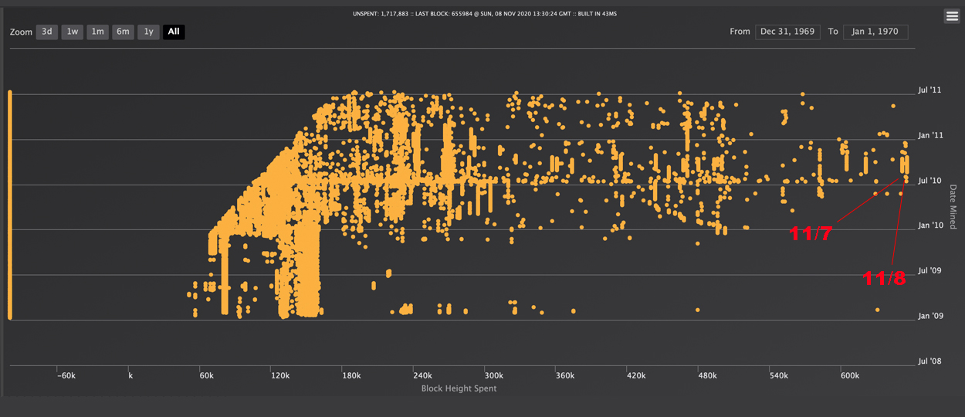Click the active All zoom button
Viewport: 965px width, 417px height.
click(174, 32)
